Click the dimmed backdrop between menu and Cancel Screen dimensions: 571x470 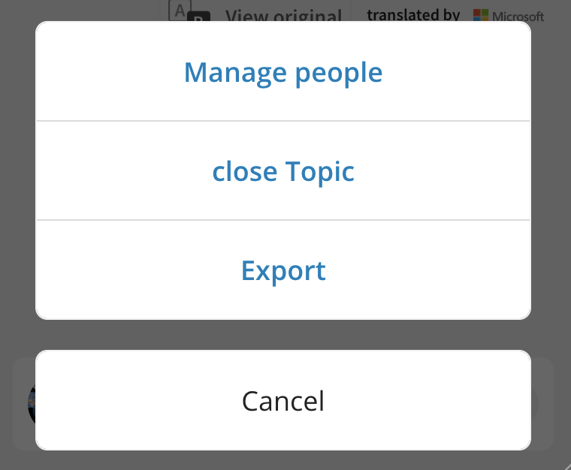coord(283,335)
